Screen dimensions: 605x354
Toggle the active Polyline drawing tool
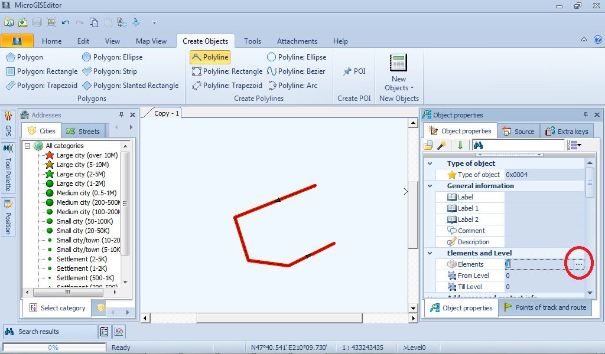coord(210,57)
